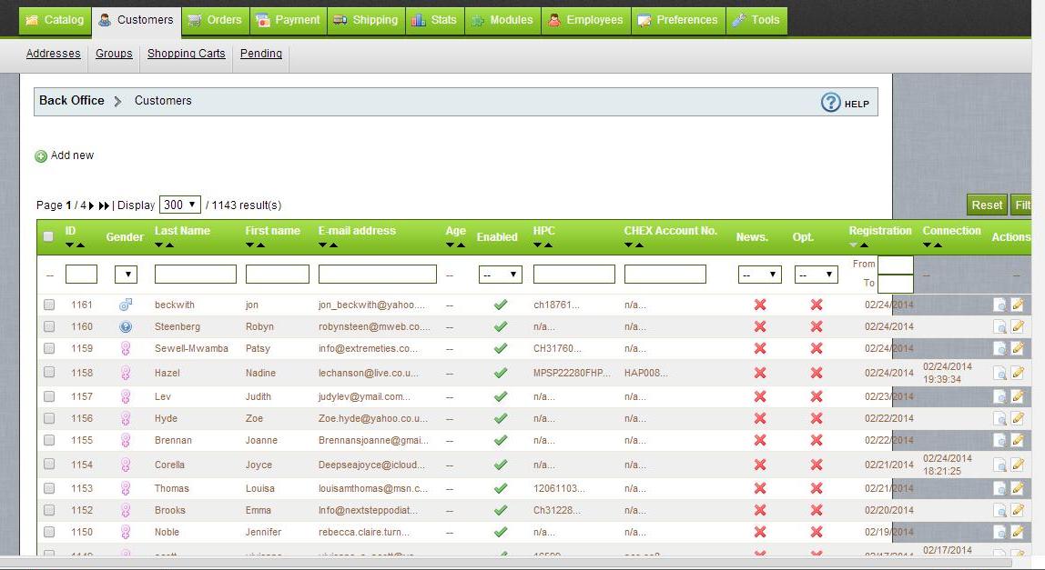Tick the select-all checkbox in header
1045x570 pixels.
(x=48, y=236)
